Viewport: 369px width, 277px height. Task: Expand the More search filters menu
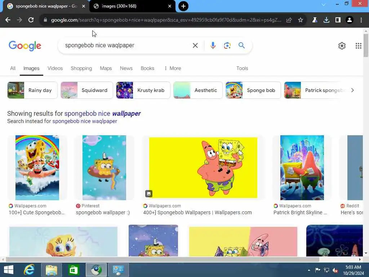coord(173,68)
